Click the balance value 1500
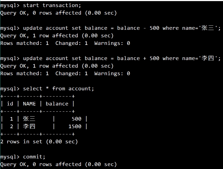 coord(75,126)
